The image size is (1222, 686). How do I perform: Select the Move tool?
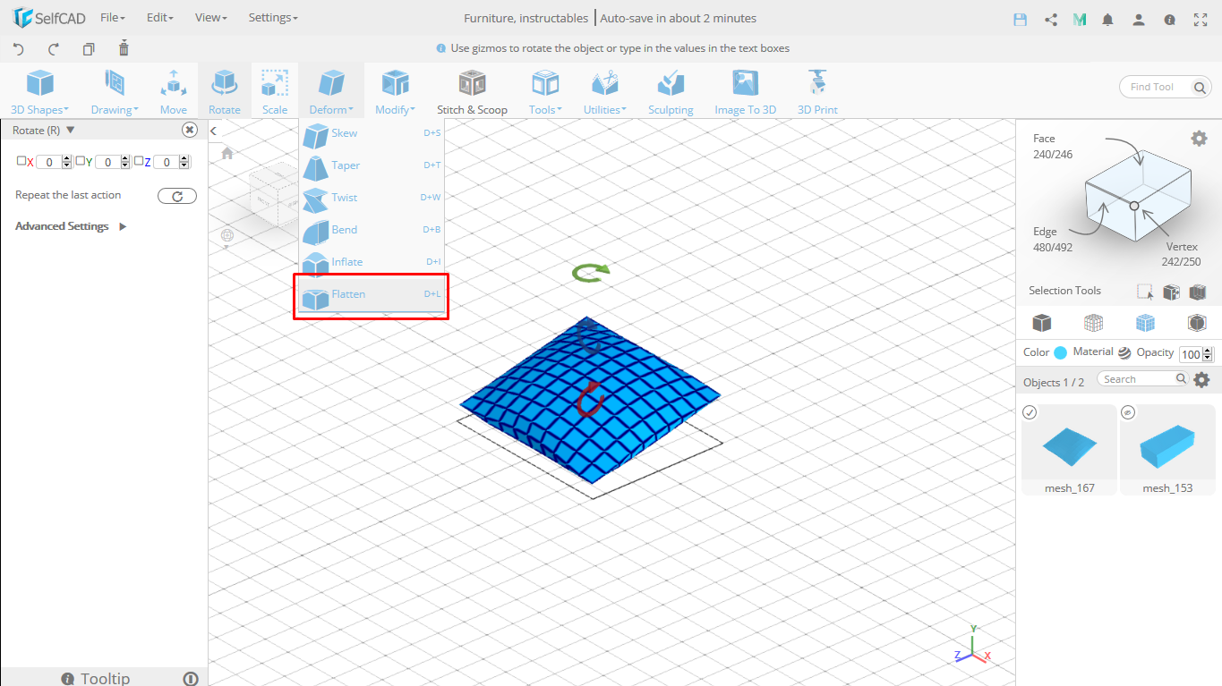(174, 92)
